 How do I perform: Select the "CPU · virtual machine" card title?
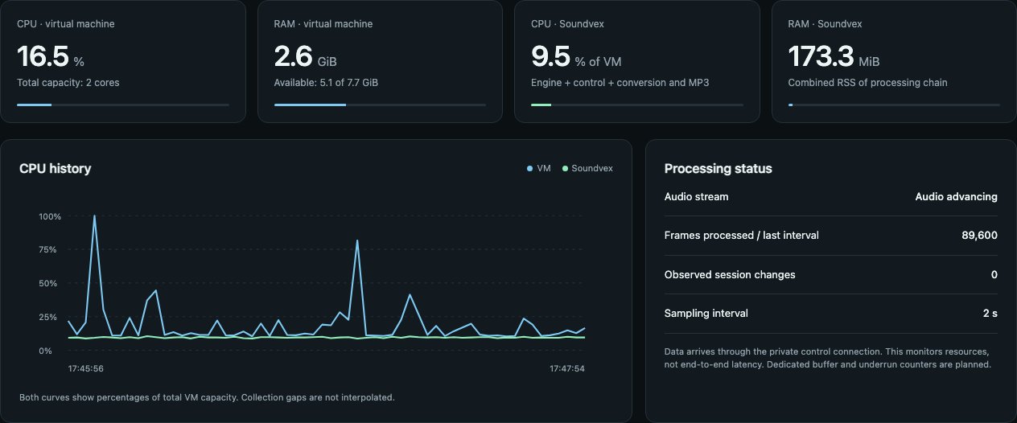point(66,24)
